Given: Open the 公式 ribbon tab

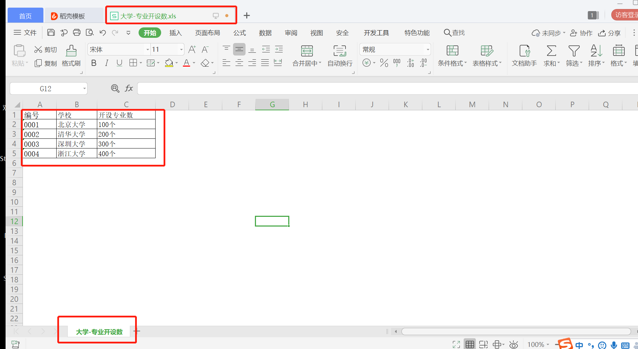Looking at the screenshot, I should tap(239, 33).
